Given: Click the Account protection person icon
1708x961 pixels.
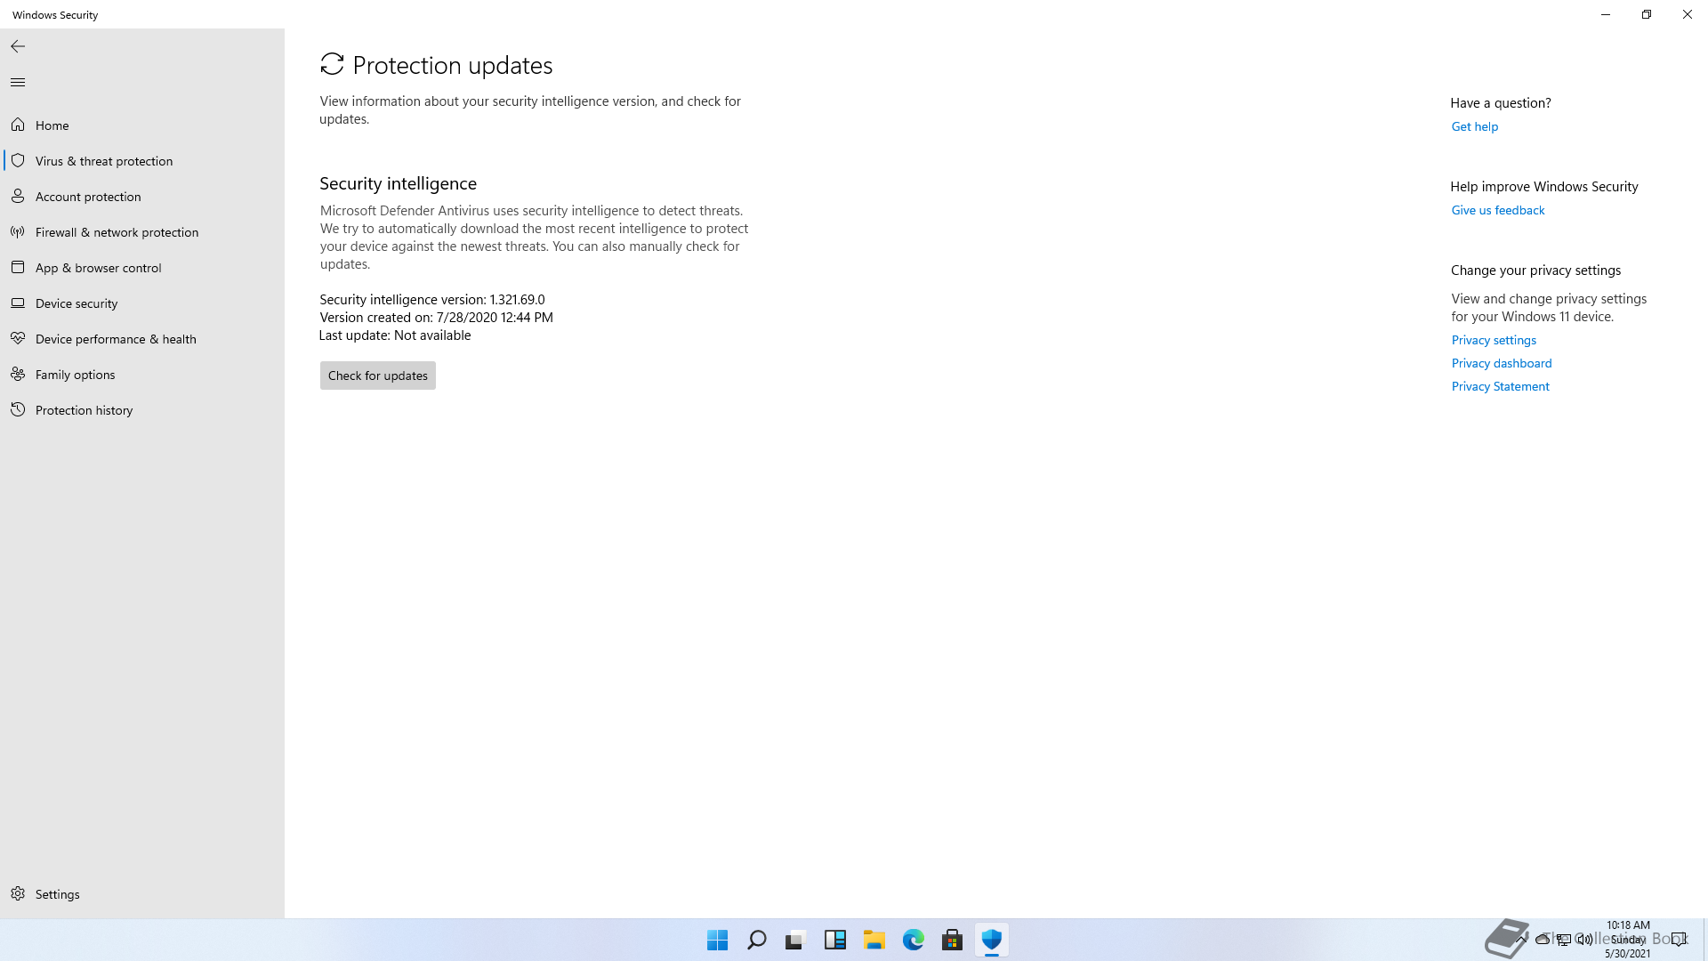Looking at the screenshot, I should [x=18, y=196].
